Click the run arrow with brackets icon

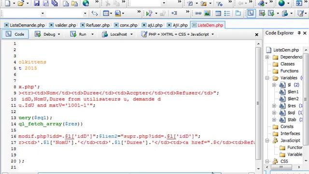pyautogui.click(x=149, y=14)
